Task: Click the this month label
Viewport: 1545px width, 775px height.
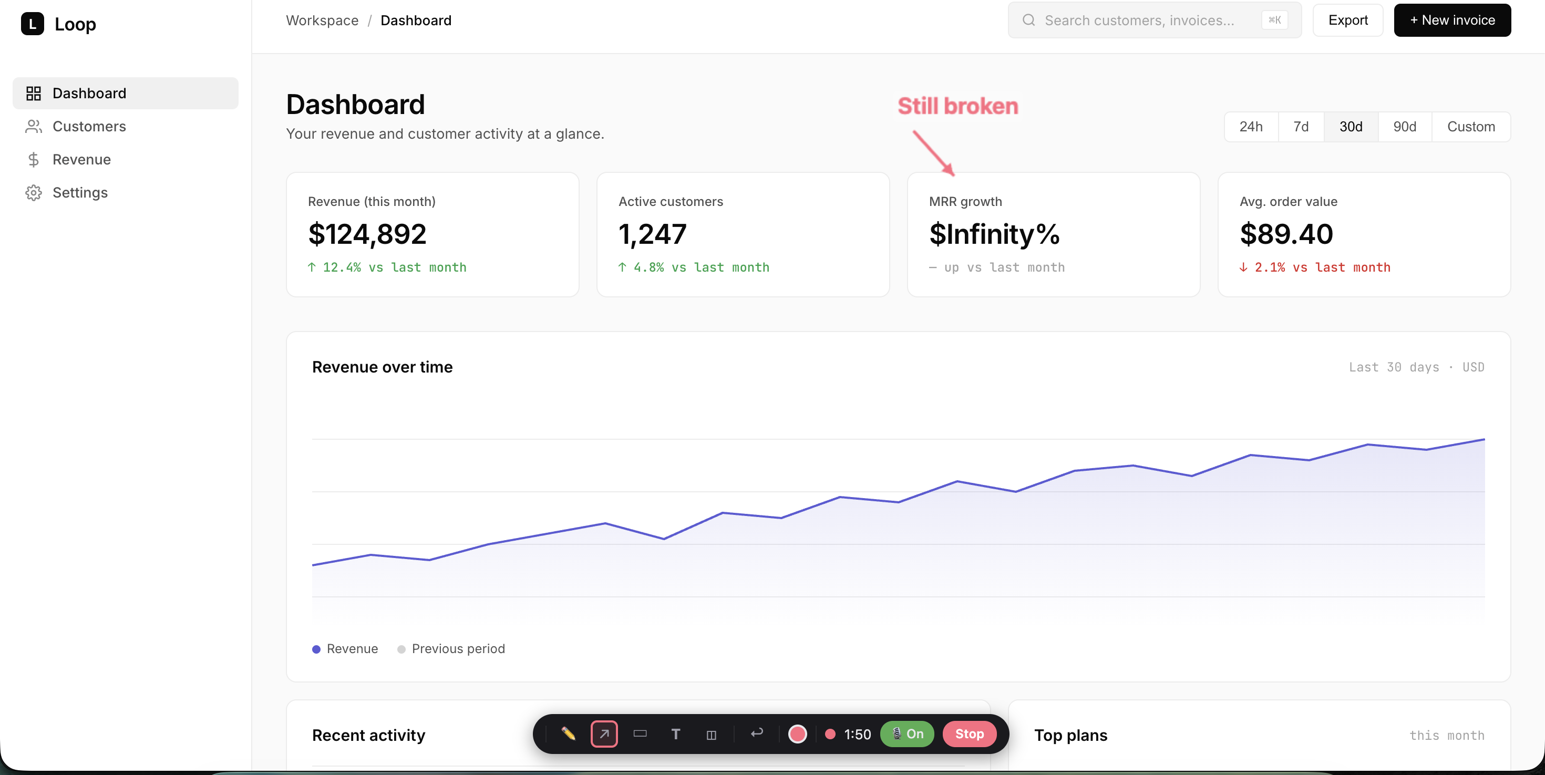Action: [x=1447, y=736]
